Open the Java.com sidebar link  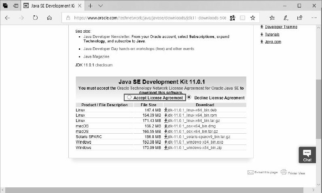click(273, 42)
